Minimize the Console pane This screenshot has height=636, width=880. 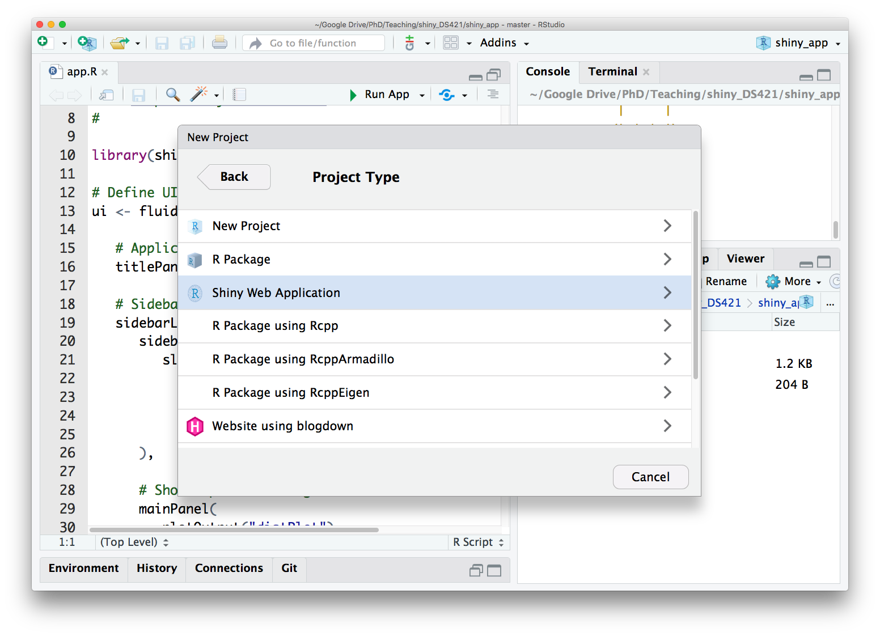(806, 77)
